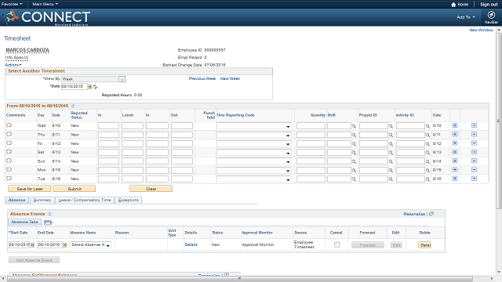Look up Shift for Wed 8/10 row
The image size is (502, 282).
(354, 126)
